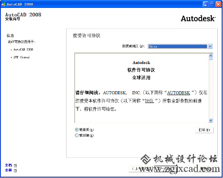Click the "AutoCAD 2008" item in info list
Image resolution: width=223 pixels, height=178 pixels.
(23, 50)
